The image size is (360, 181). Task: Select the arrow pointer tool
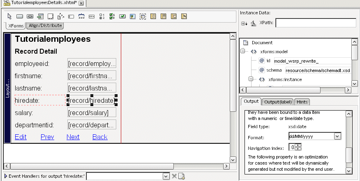click(x=9, y=16)
